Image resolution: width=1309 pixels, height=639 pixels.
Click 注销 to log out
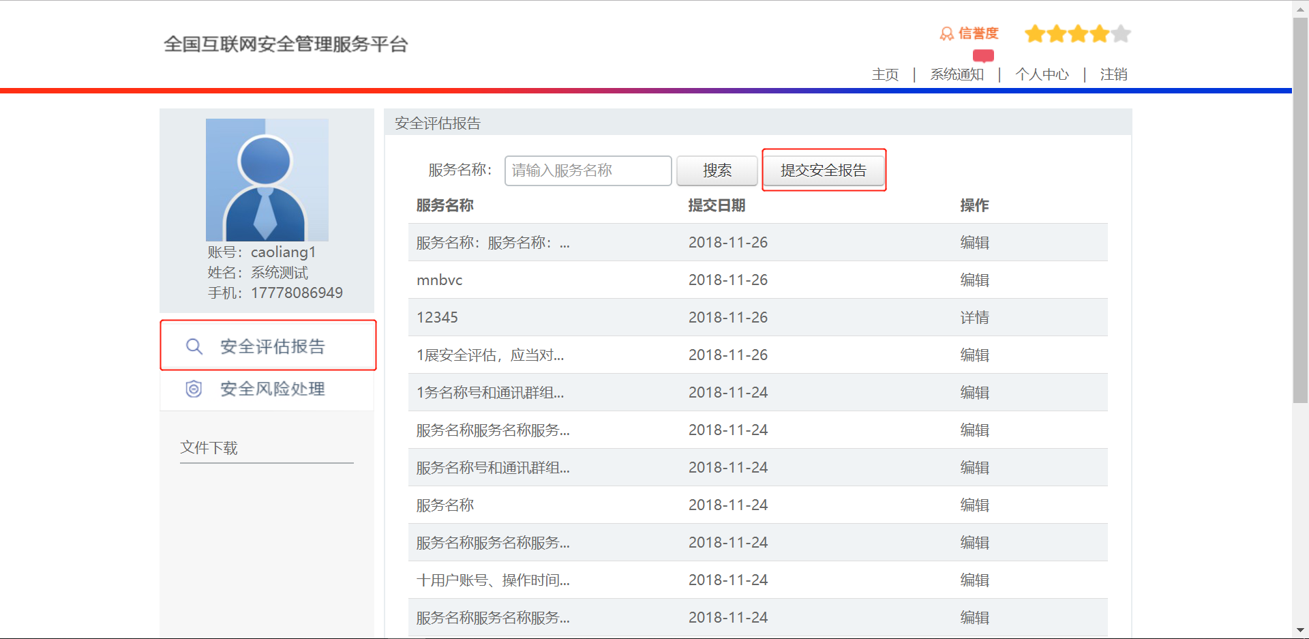[1113, 74]
